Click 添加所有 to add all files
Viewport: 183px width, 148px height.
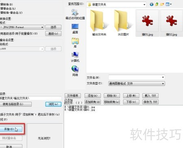pyautogui.click(x=93, y=102)
